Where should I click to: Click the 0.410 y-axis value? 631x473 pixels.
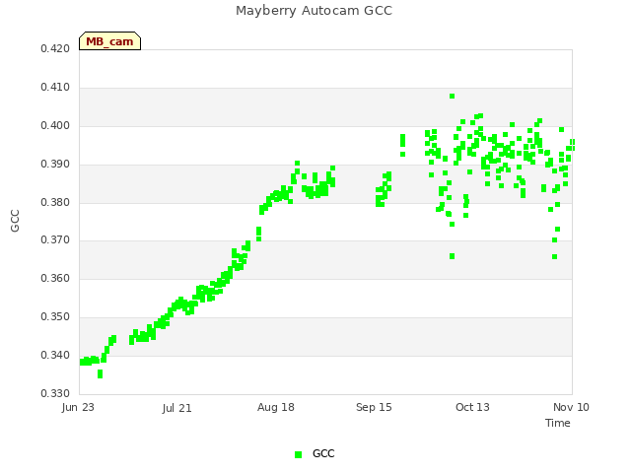click(55, 88)
